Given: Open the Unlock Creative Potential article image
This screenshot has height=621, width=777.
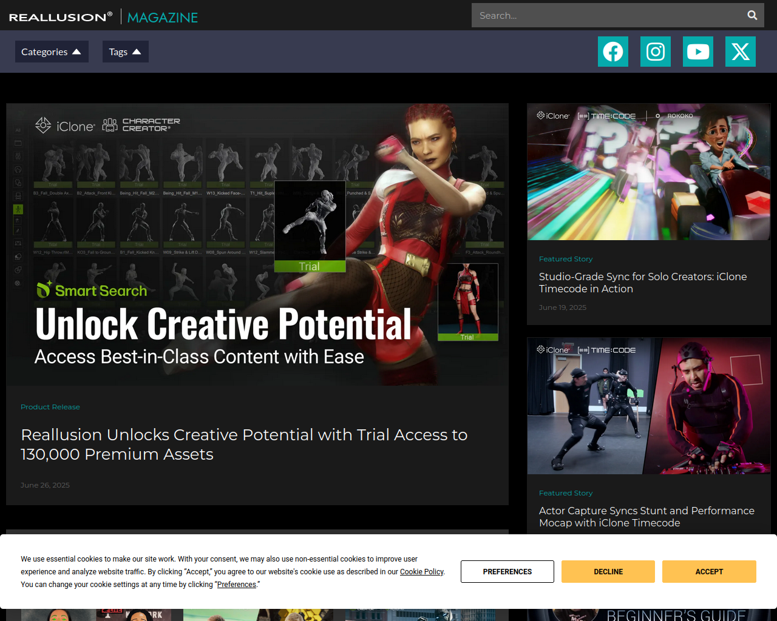Looking at the screenshot, I should pos(257,244).
